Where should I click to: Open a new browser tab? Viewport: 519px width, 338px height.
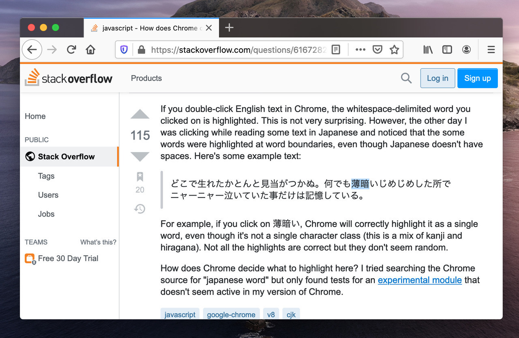pyautogui.click(x=229, y=28)
